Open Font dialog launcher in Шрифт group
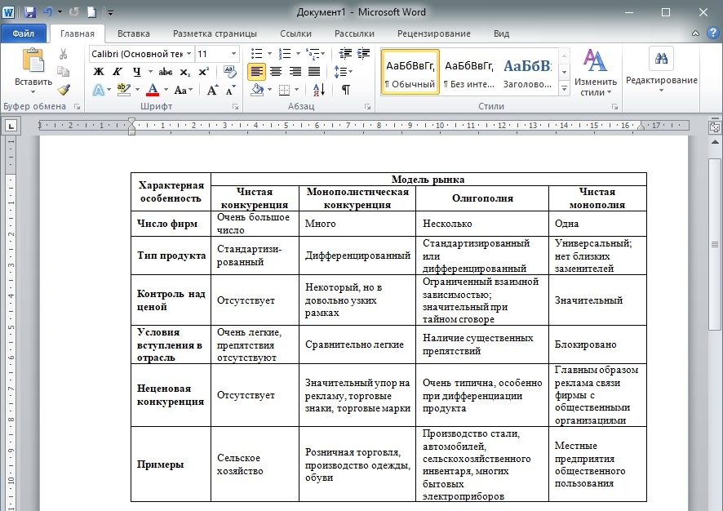The width and height of the screenshot is (723, 511). pos(236,107)
